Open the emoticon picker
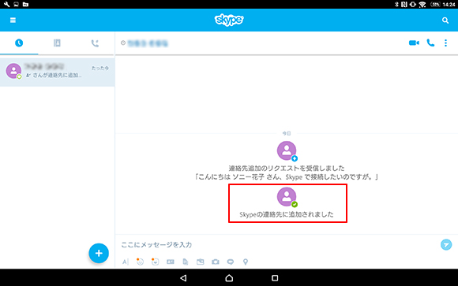This screenshot has width=458, height=286. click(x=141, y=262)
